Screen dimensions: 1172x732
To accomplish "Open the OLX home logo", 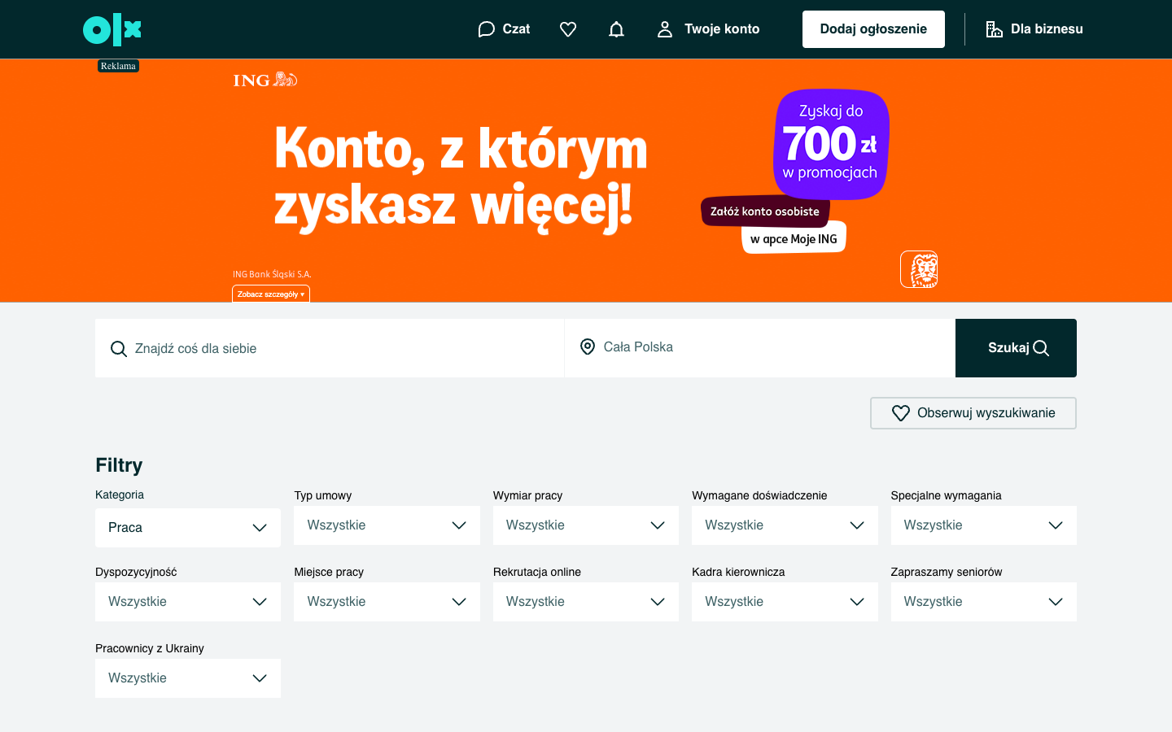I will coord(112,29).
